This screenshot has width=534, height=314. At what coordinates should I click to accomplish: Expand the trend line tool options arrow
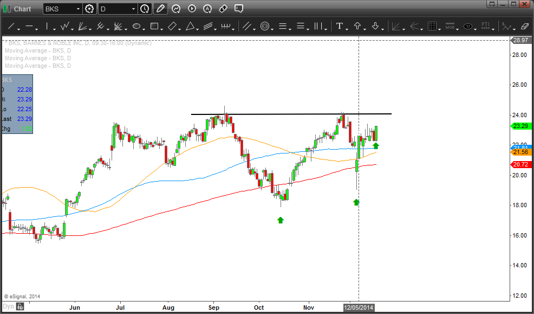click(18, 29)
